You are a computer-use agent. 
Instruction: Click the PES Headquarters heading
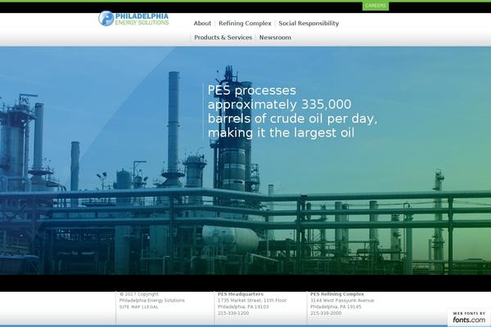click(x=241, y=294)
